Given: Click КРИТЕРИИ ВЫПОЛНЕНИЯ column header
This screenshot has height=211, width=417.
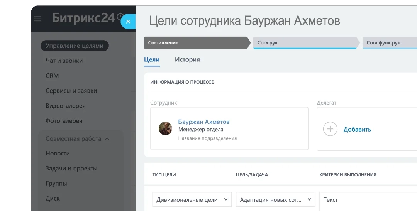Looking at the screenshot, I should (348, 175).
